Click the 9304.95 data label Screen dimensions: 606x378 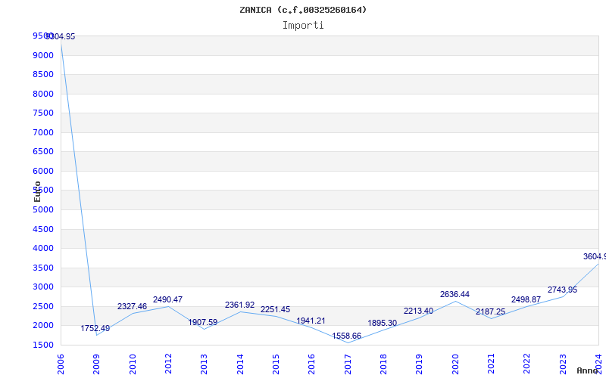click(61, 36)
